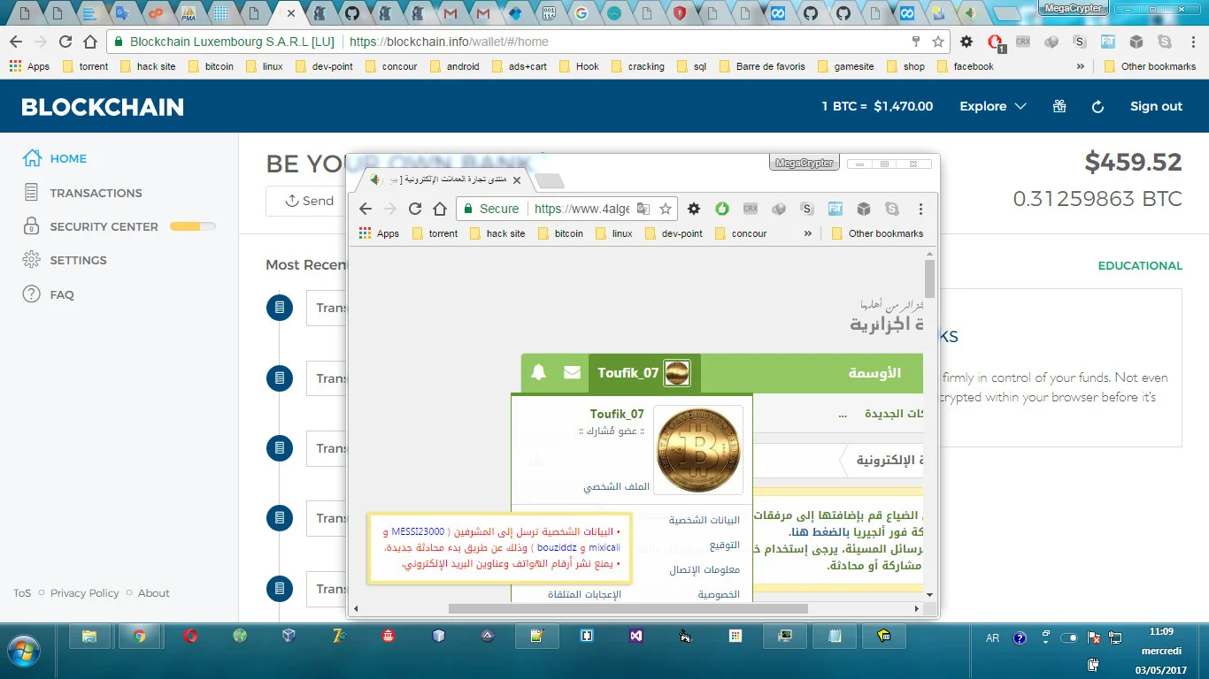Viewport: 1209px width, 679px height.
Task: Select the HOME item in sidebar
Action: pos(68,158)
